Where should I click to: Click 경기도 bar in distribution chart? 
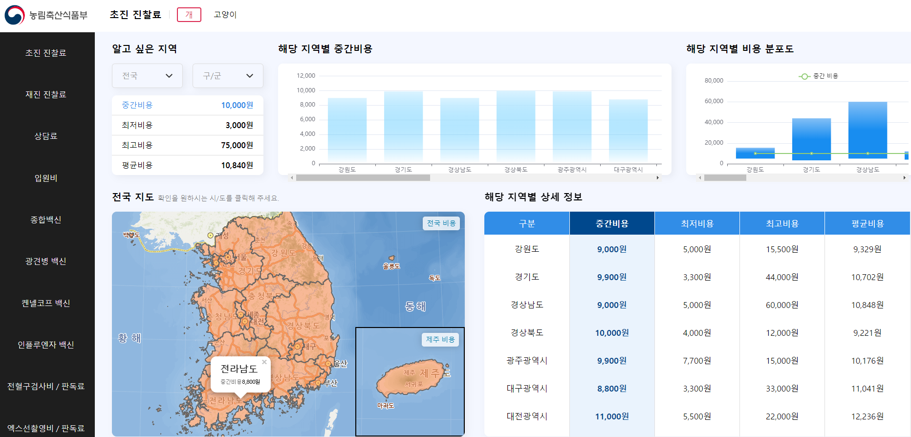811,139
